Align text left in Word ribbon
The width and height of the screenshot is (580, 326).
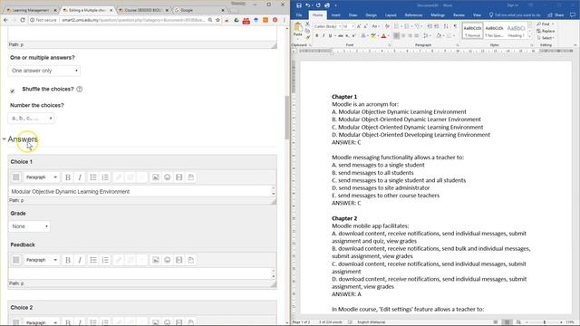[x=397, y=36]
